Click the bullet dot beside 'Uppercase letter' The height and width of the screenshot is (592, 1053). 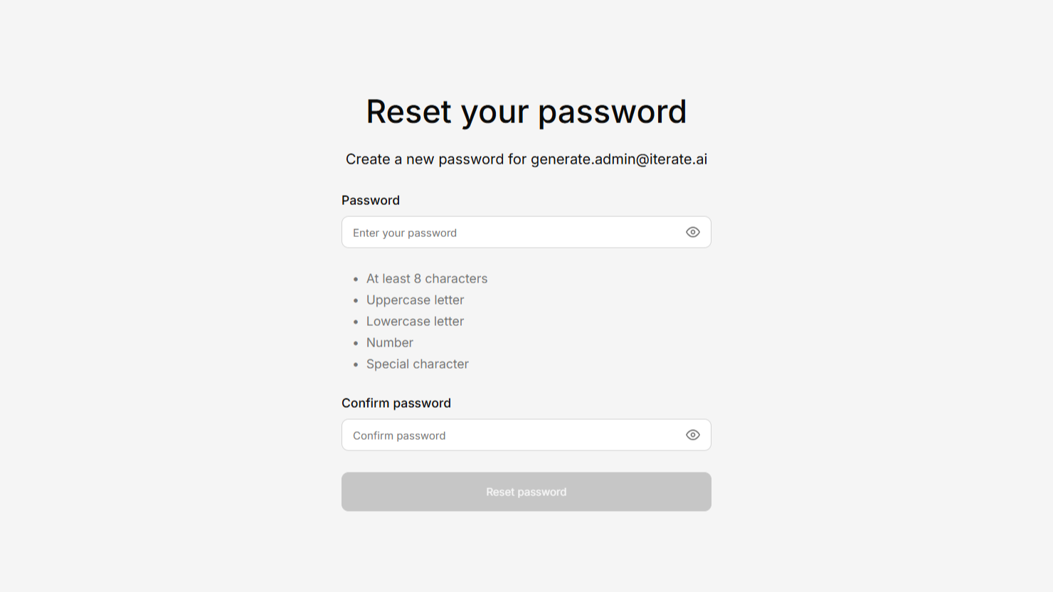tap(356, 301)
